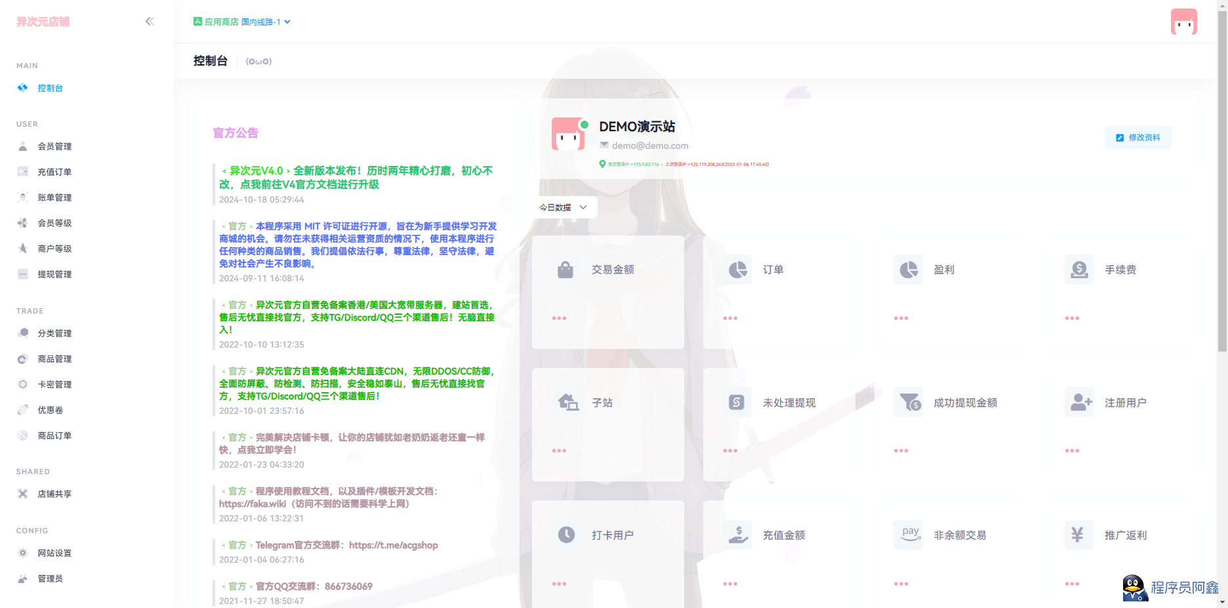Screen dimensions: 1228x608
Task: Click the pie chart icon beside 订单
Action: point(737,270)
